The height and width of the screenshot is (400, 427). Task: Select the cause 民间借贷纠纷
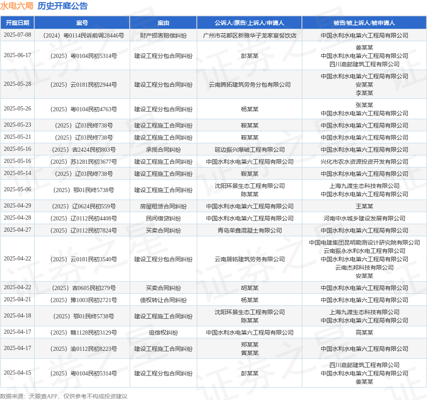coord(163,218)
